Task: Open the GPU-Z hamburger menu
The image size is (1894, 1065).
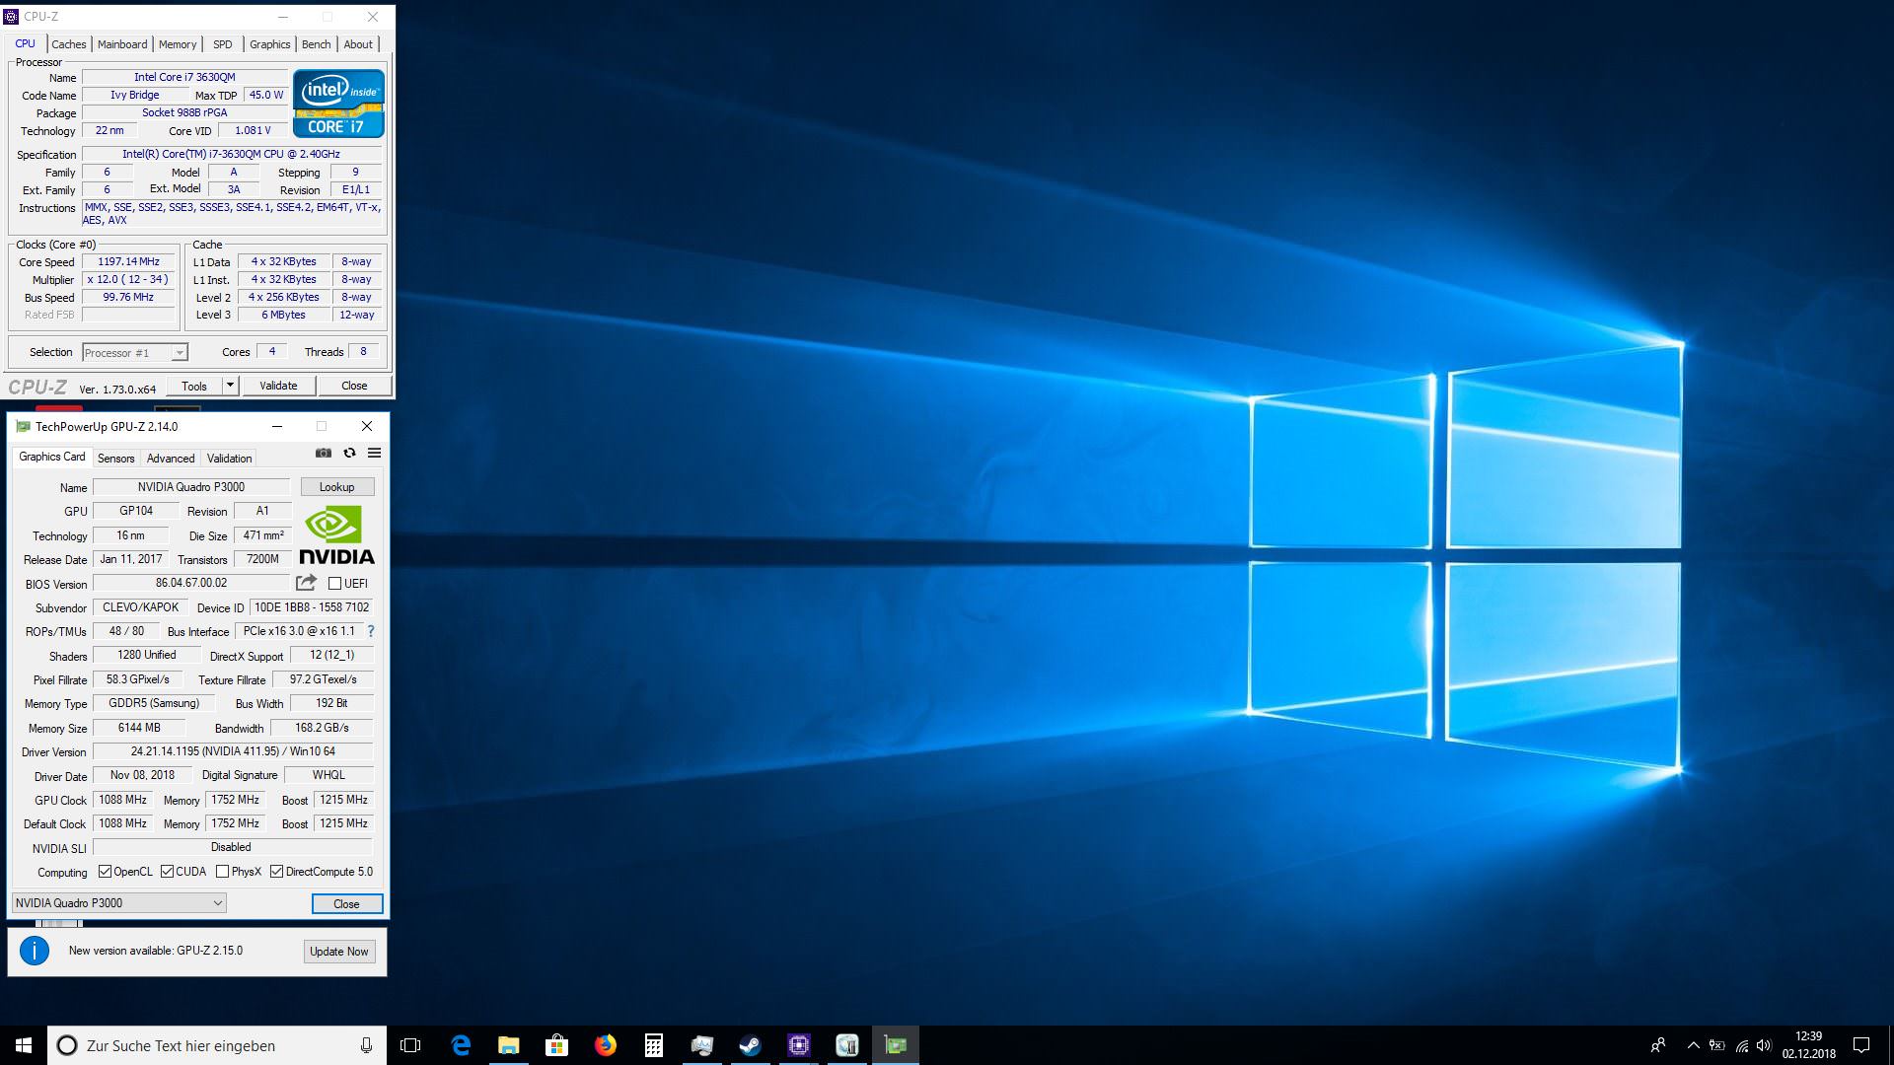Action: pyautogui.click(x=374, y=453)
